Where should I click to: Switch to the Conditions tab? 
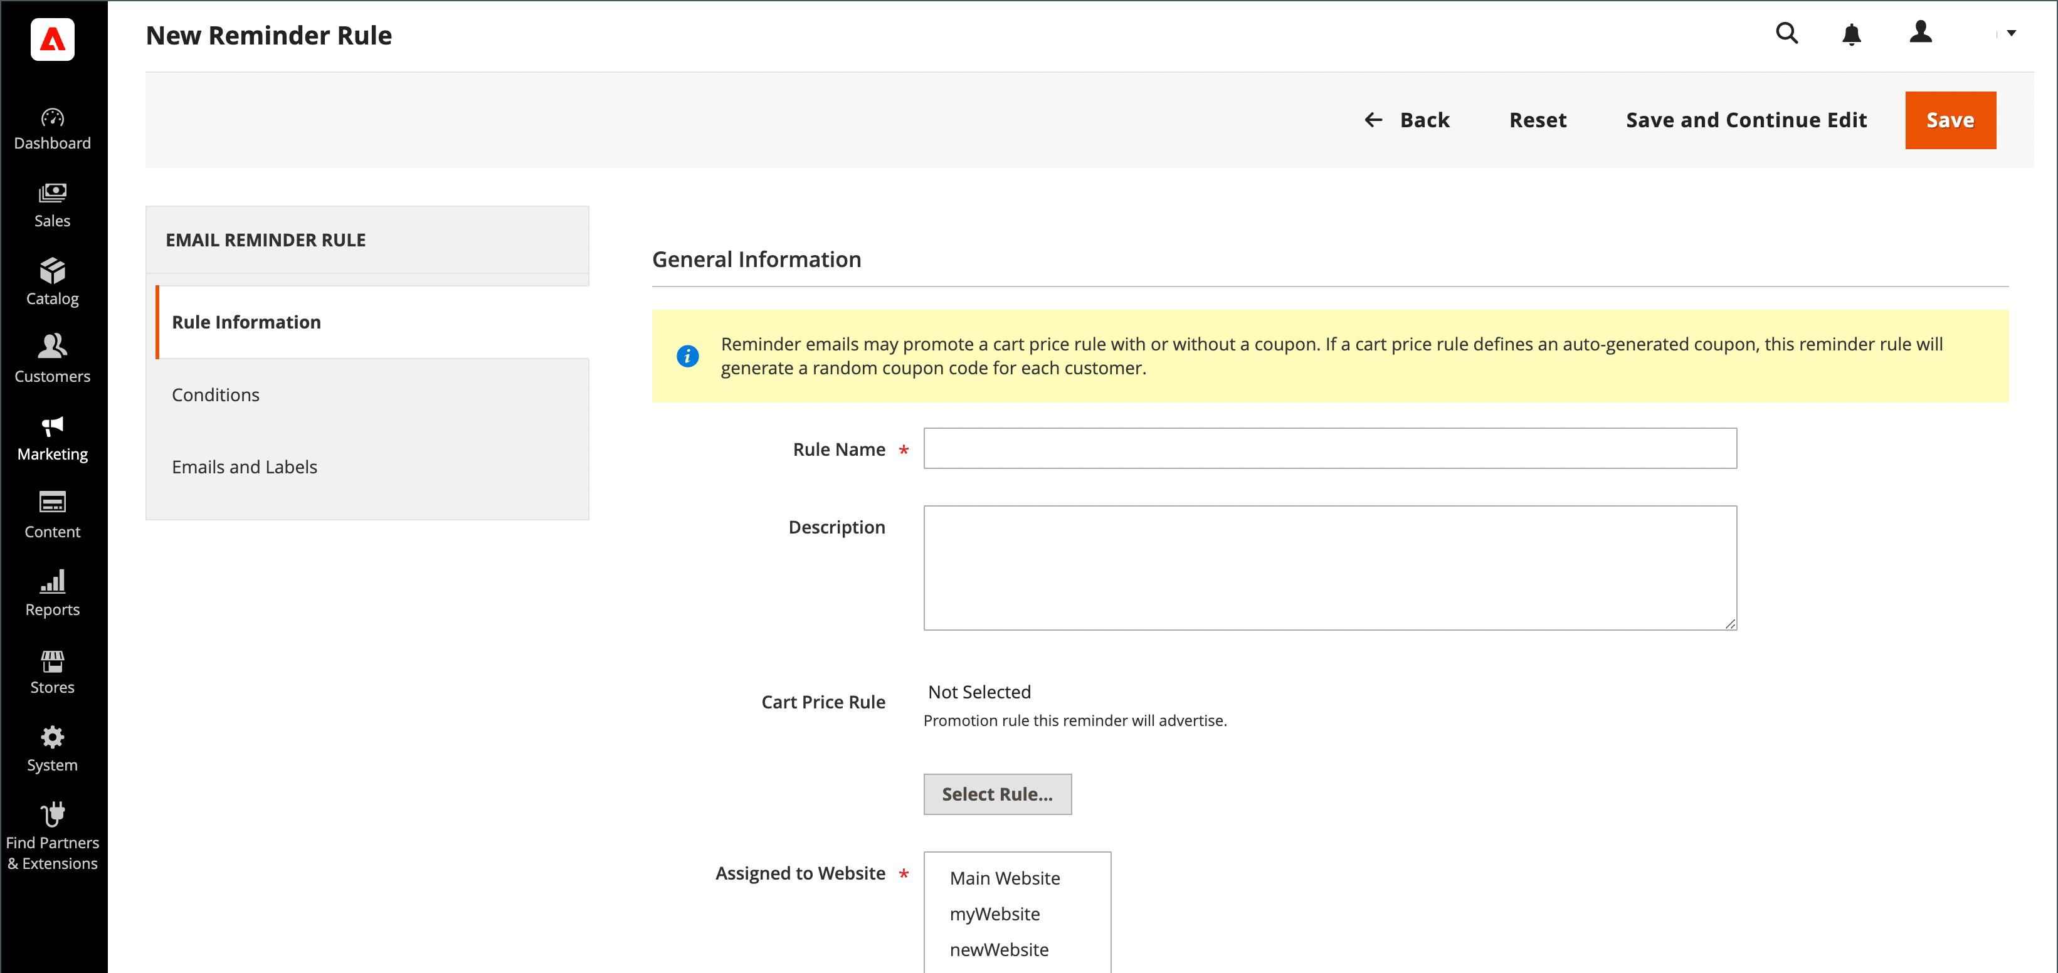click(x=216, y=394)
